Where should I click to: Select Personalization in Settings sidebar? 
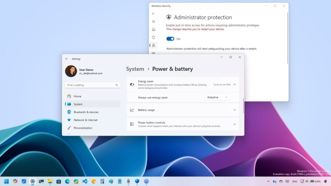[x=83, y=128]
